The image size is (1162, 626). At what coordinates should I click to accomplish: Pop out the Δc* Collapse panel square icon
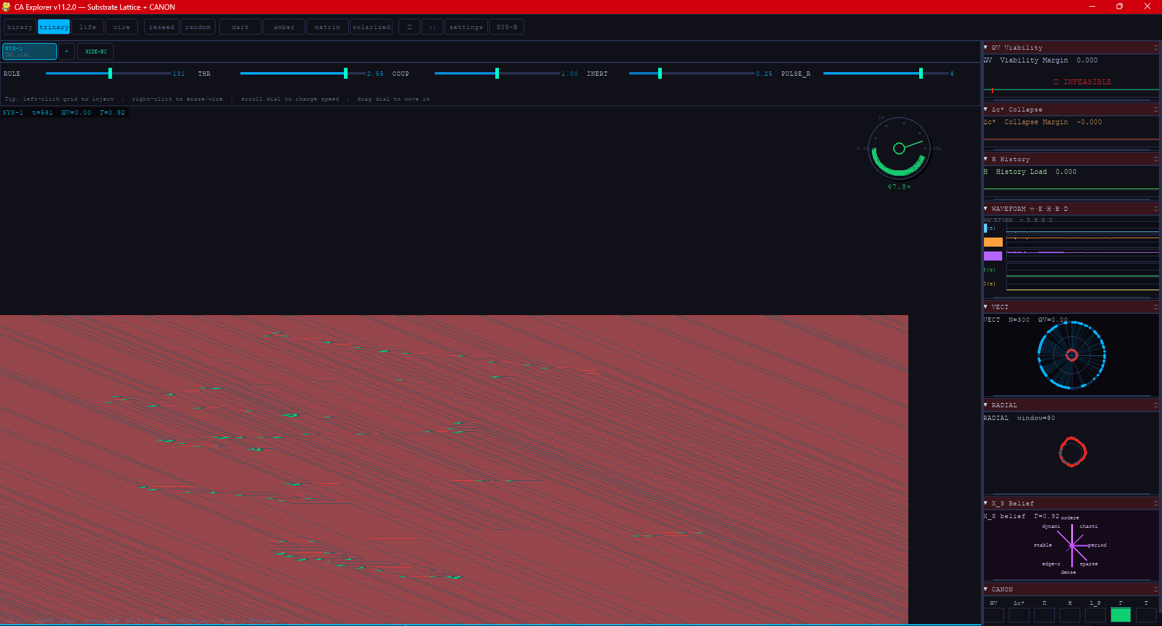[1155, 109]
